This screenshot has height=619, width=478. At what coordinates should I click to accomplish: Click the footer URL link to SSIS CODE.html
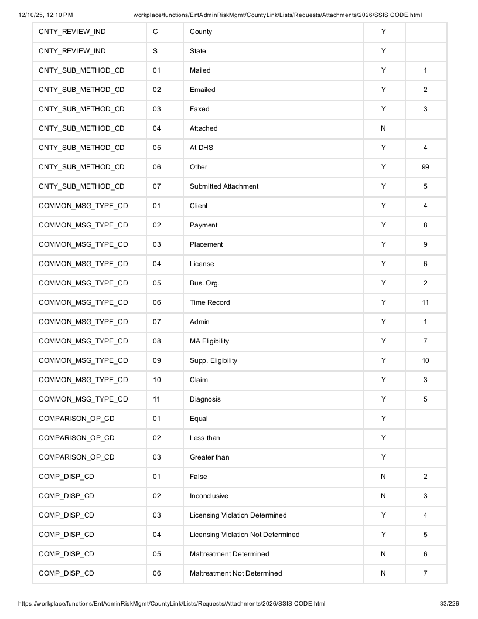[x=172, y=603]
